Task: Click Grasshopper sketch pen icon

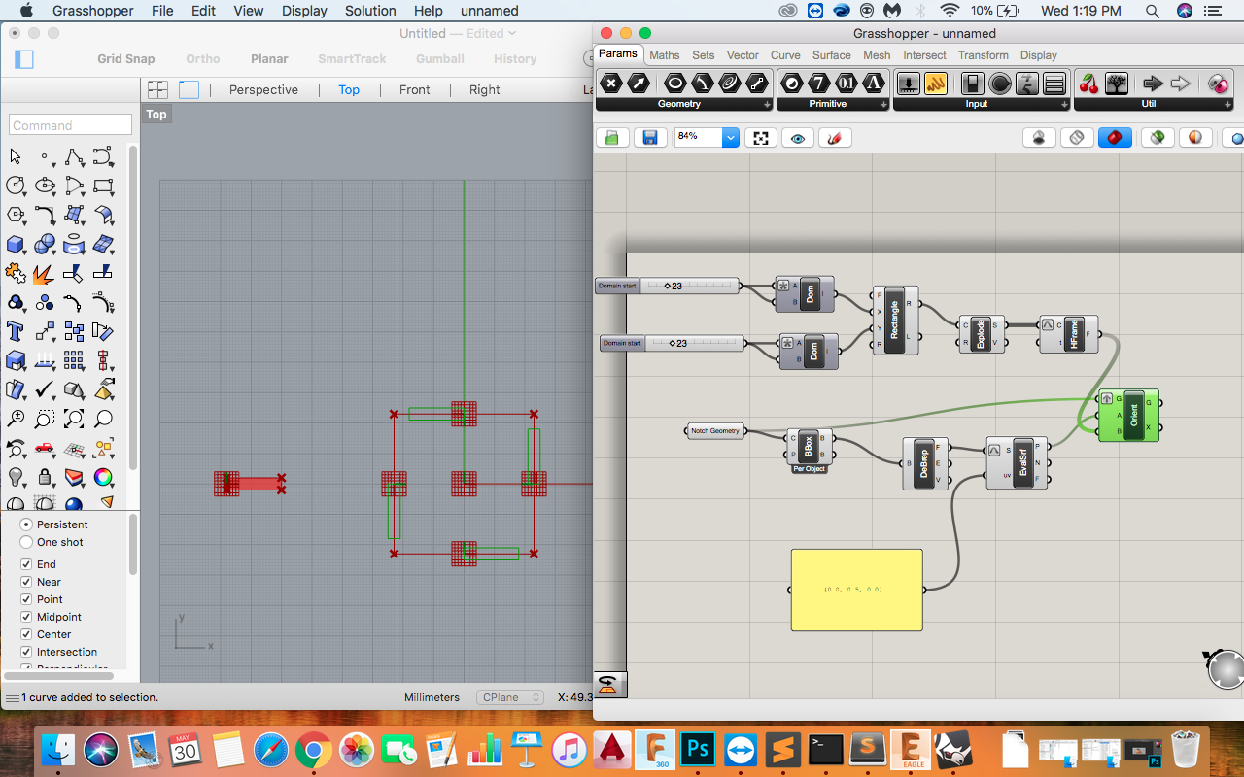Action: tap(835, 138)
